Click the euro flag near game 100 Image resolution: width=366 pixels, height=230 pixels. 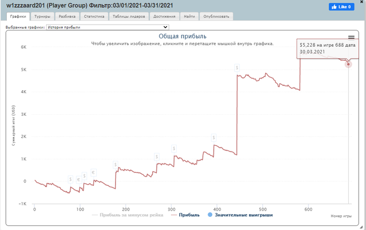pos(78,180)
